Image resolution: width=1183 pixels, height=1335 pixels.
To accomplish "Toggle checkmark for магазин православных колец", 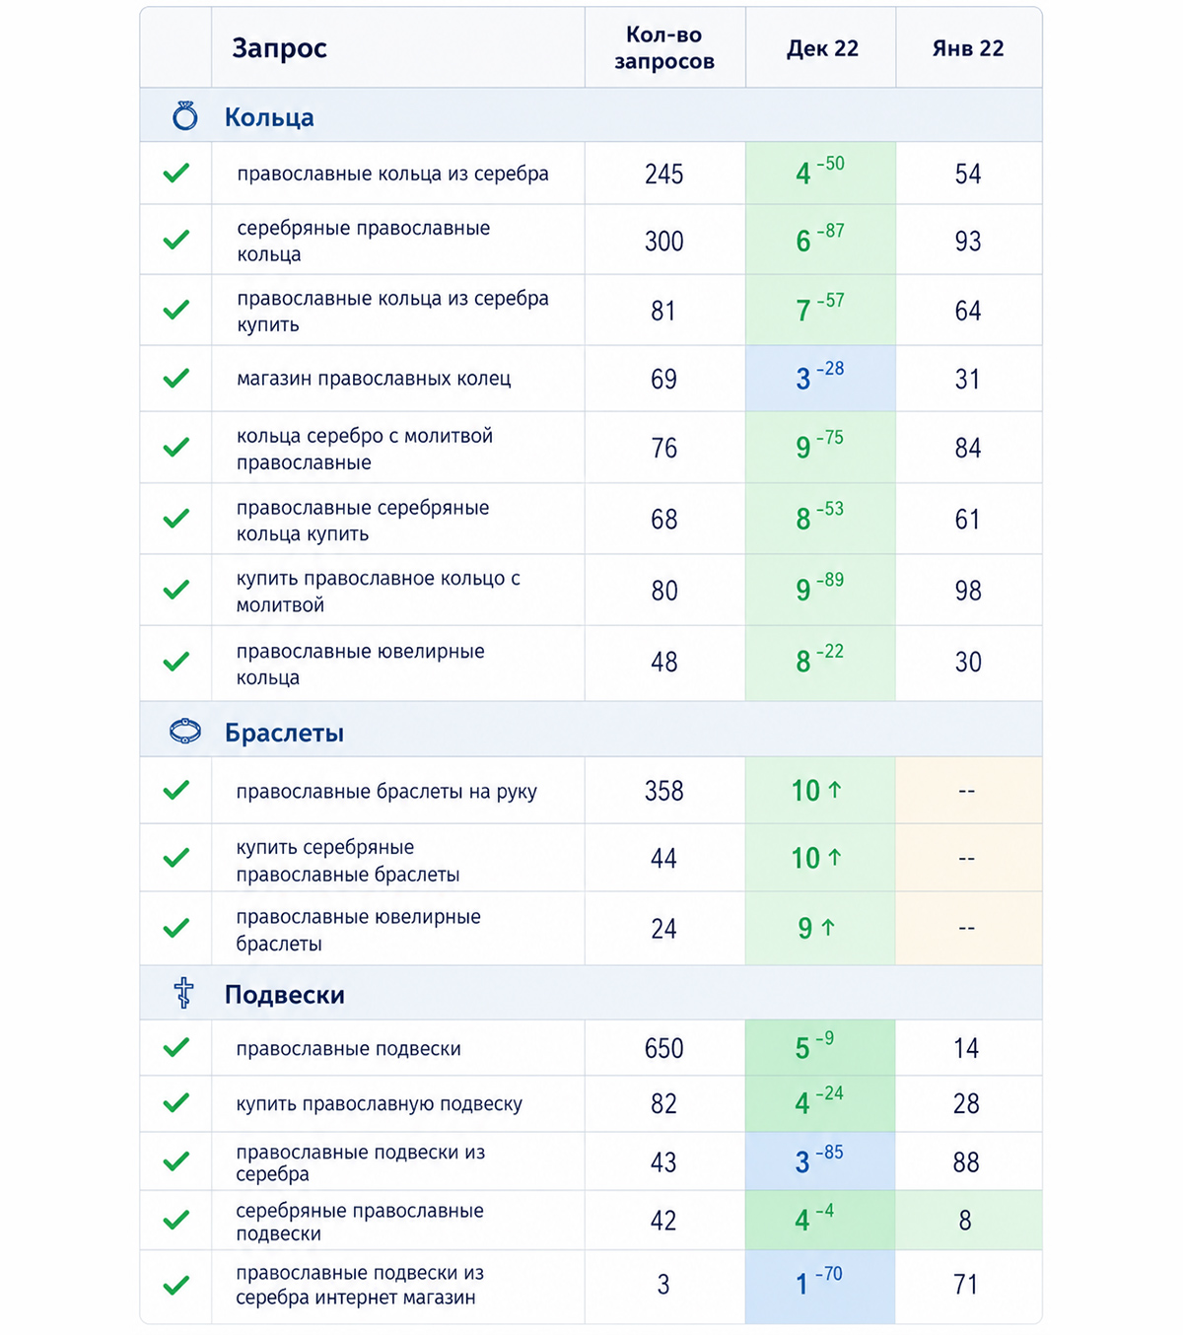I will coord(176,379).
